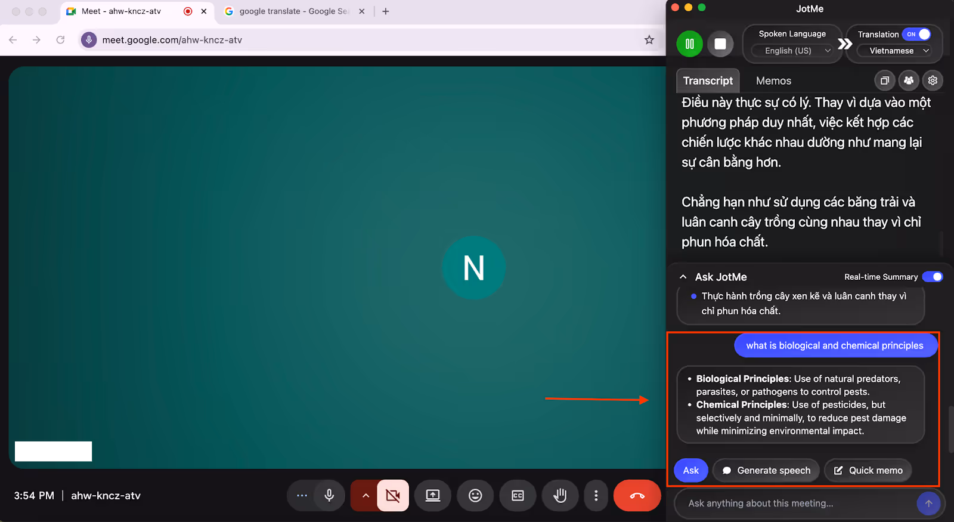The width and height of the screenshot is (954, 522).
Task: Click the summary bullet about luân canh
Action: [804, 303]
